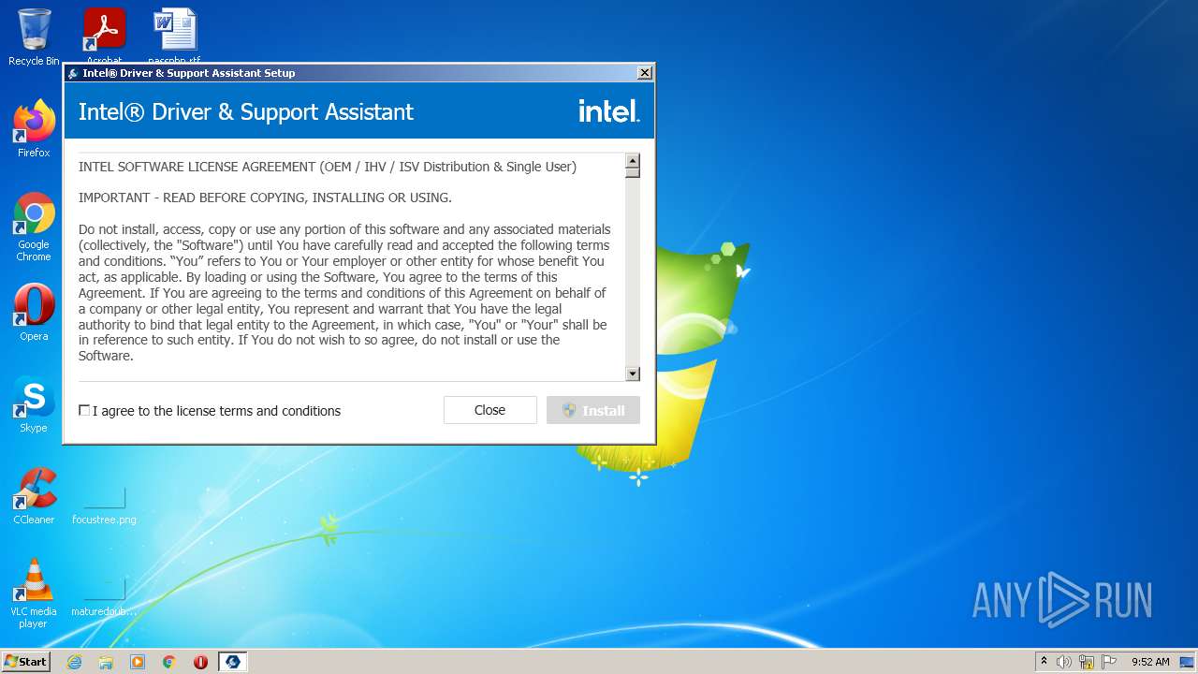The image size is (1198, 674).
Task: Open Skype desktop shortcut
Action: [x=34, y=404]
